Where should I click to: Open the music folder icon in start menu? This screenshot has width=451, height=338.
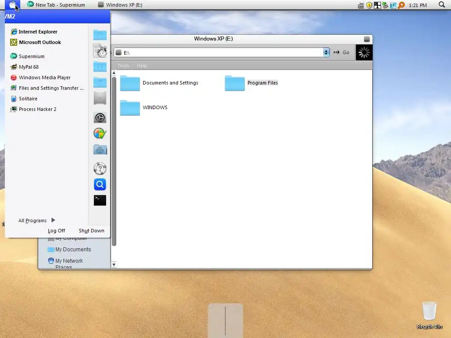100,82
